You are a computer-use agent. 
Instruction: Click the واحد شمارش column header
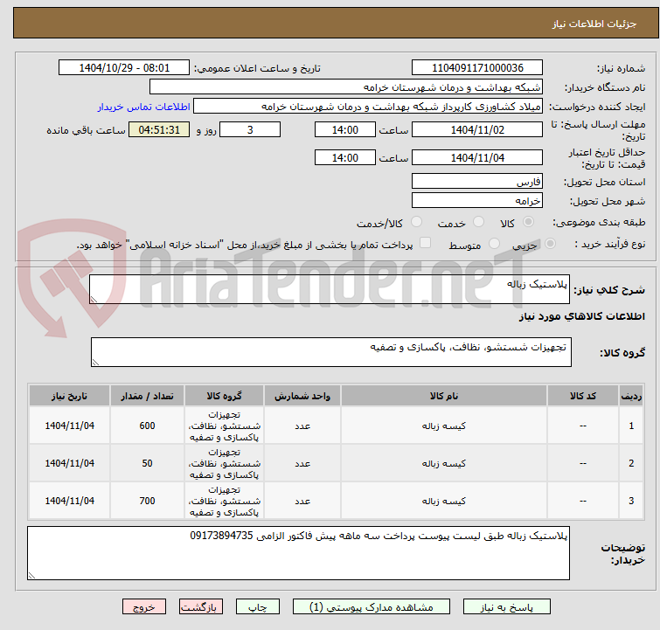pyautogui.click(x=302, y=396)
